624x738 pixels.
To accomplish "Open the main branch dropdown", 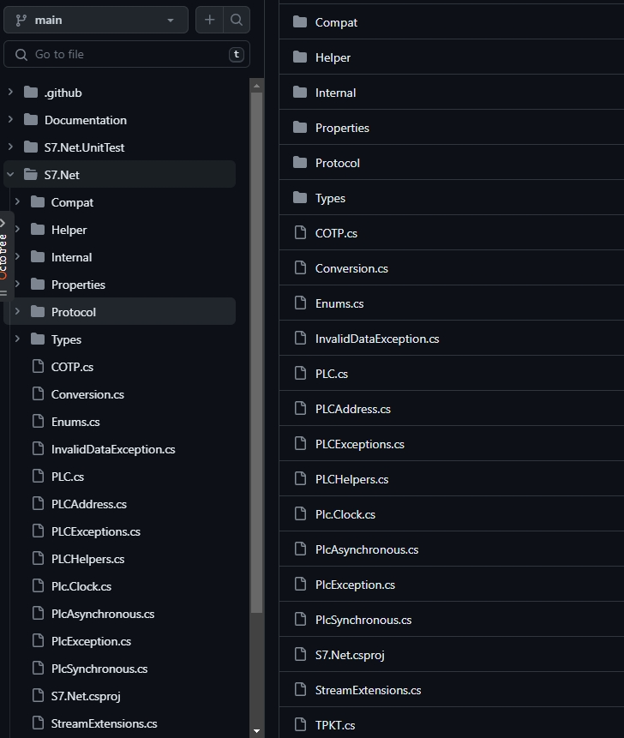I will coord(95,20).
